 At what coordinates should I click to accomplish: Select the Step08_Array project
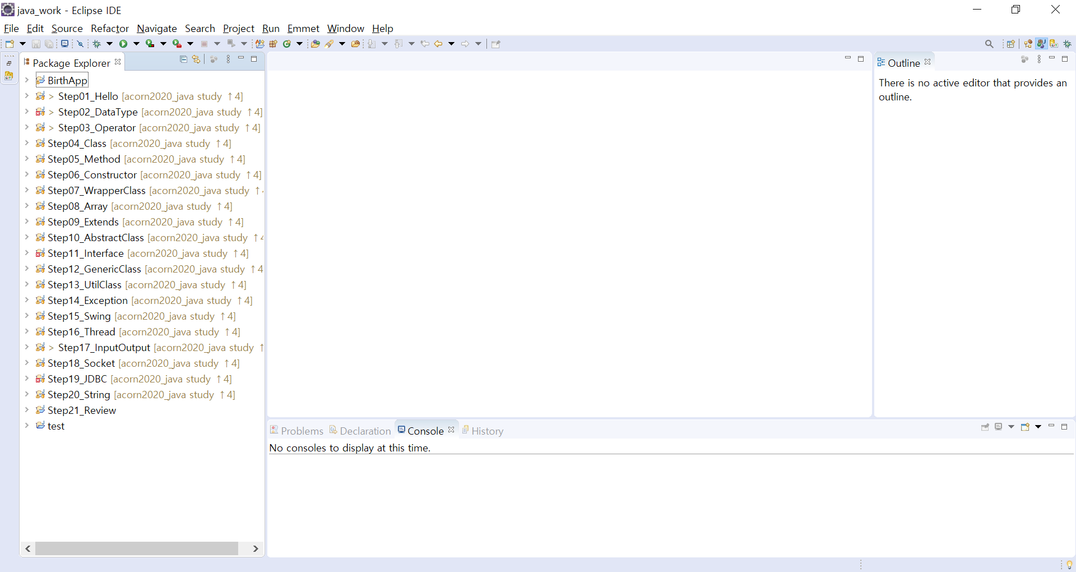(x=134, y=206)
